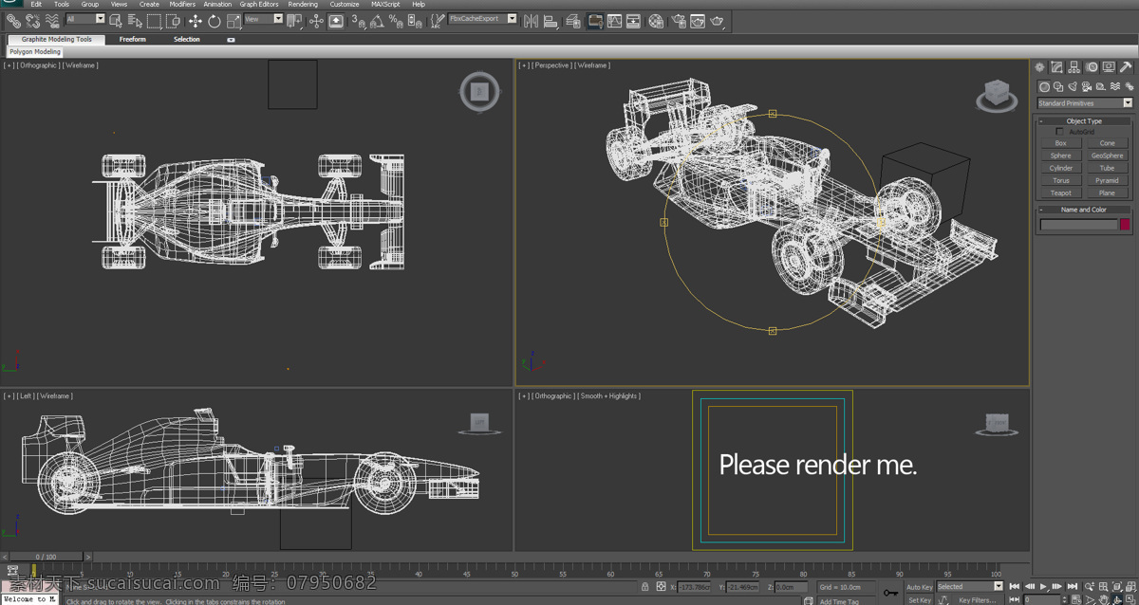Toggle the Select Object tool
This screenshot has height=605, width=1139.
coord(117,20)
